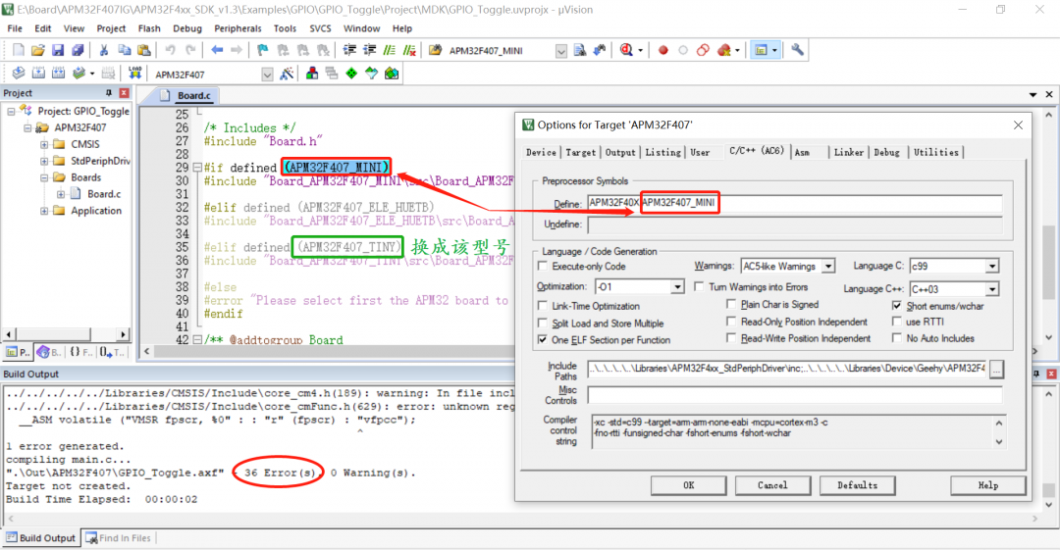Open Manage Project Items colored blocks icon
This screenshot has height=550, width=1060.
point(312,73)
